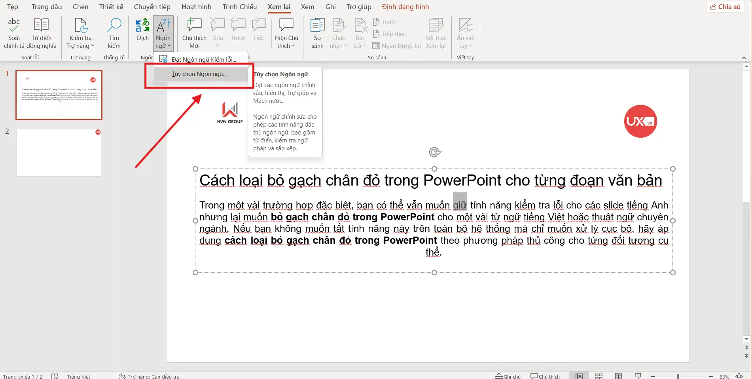This screenshot has height=379, width=752.
Task: Toggle the Ghi chú notes pane
Action: [508, 375]
